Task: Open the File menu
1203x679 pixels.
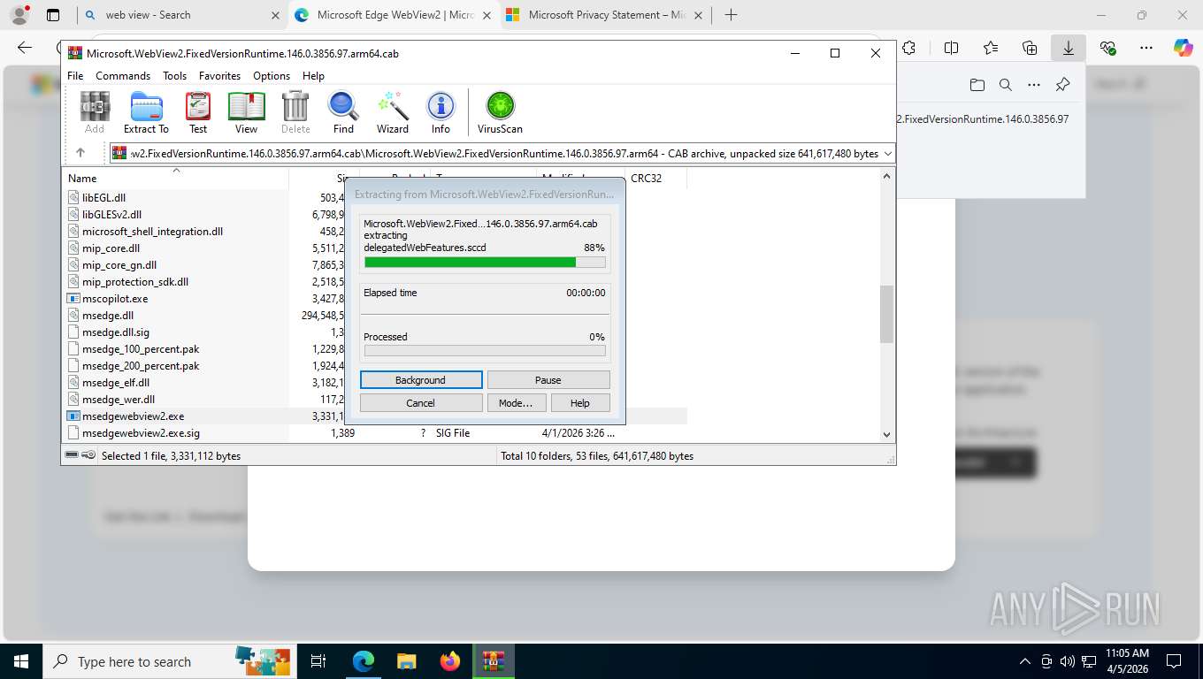Action: point(75,76)
